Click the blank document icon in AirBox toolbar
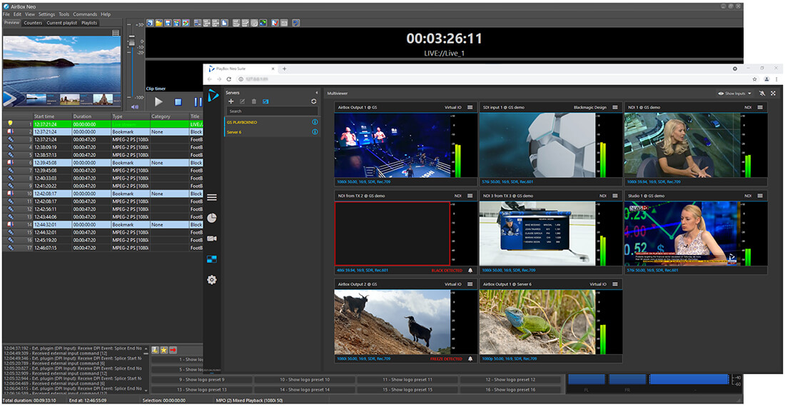The height and width of the screenshot is (407, 785). pos(225,23)
